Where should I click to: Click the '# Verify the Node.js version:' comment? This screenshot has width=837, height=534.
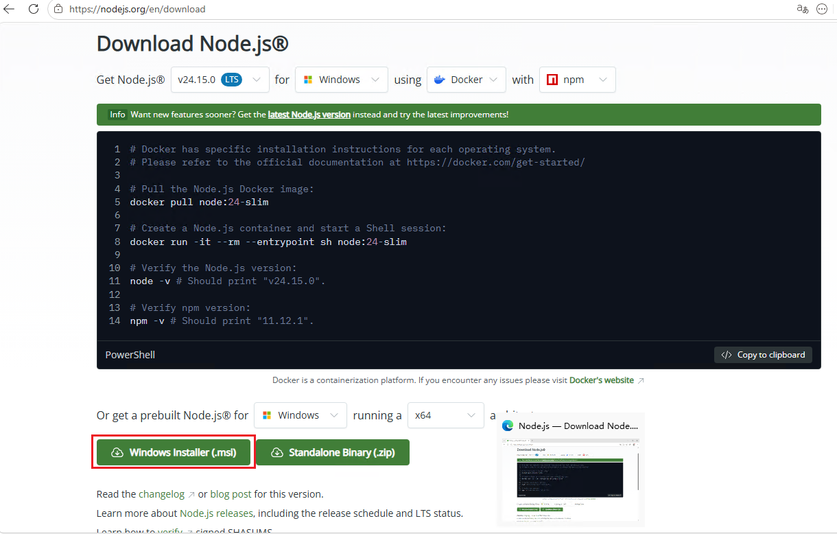[x=213, y=268]
